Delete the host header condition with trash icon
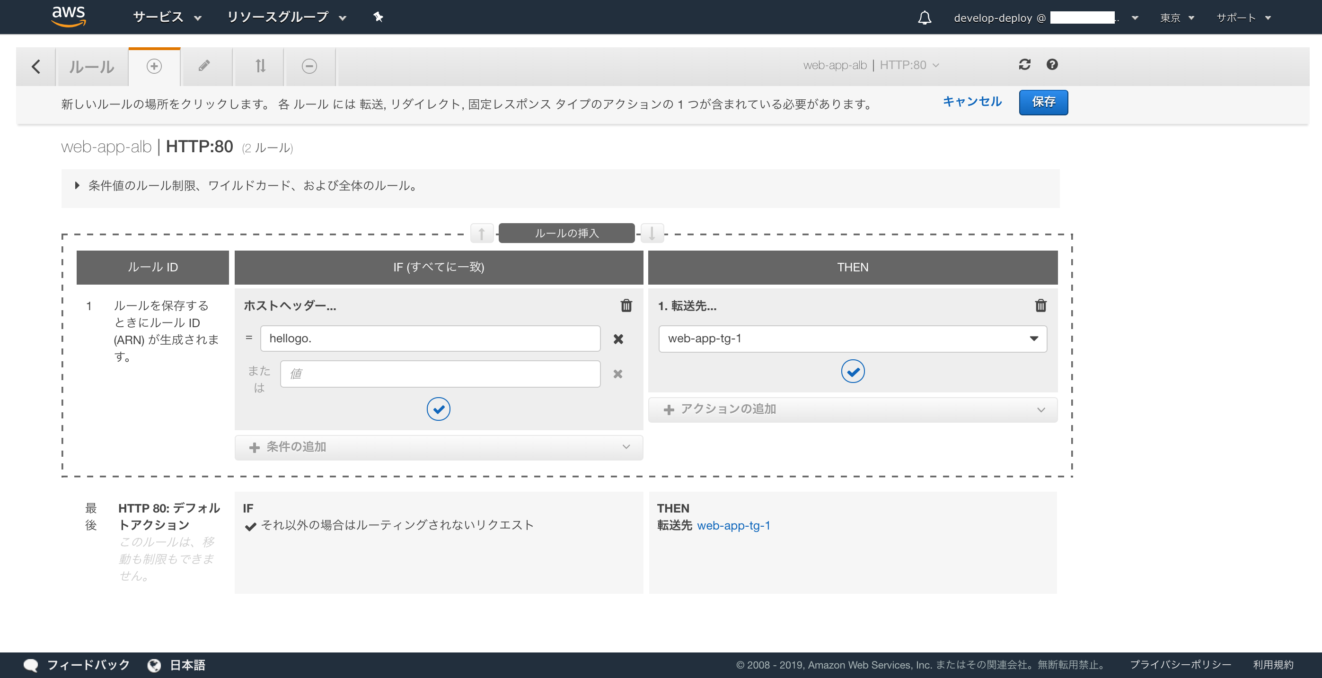Screen dimensions: 1322x678 (x=626, y=305)
